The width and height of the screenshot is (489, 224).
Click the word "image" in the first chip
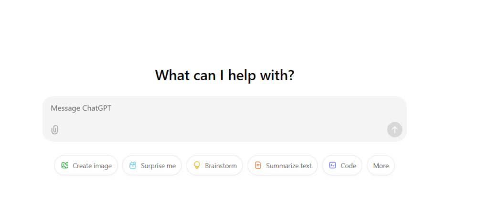[102, 166]
